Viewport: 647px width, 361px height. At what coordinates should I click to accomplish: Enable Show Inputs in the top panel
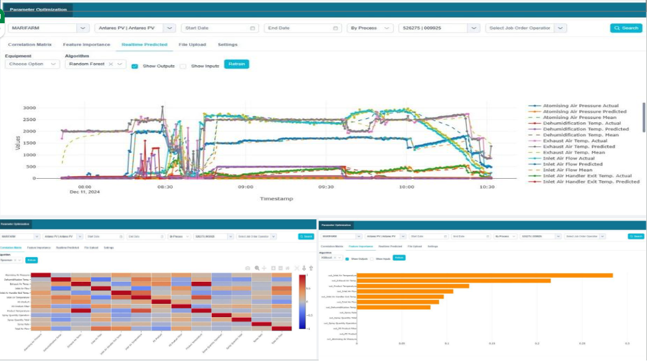(x=183, y=66)
